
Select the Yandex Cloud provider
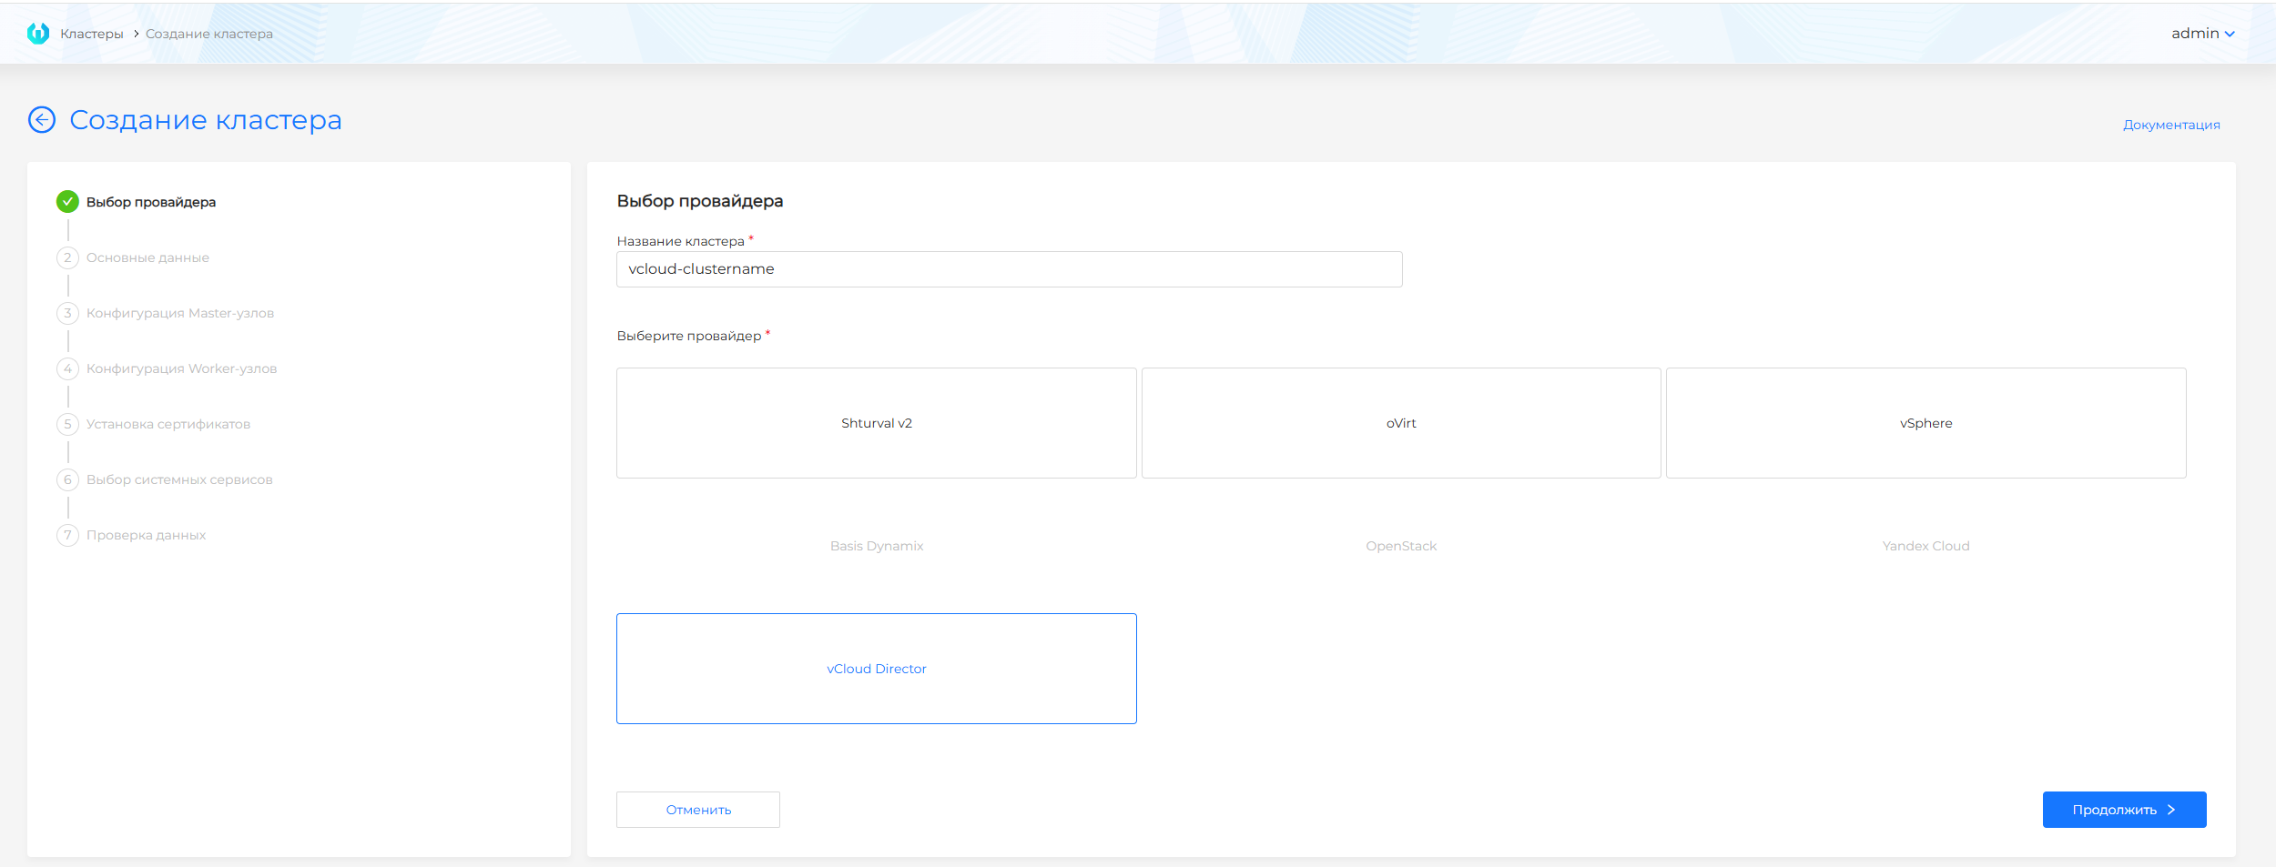point(1925,546)
